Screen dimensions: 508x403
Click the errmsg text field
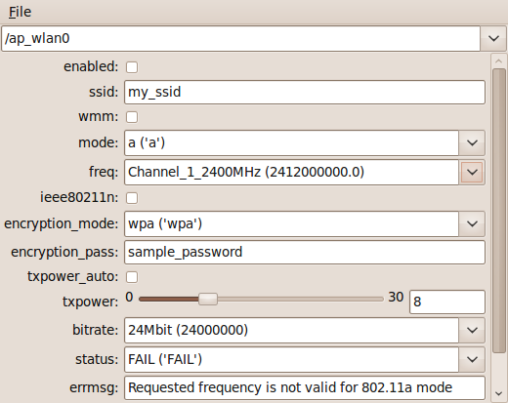(x=305, y=387)
